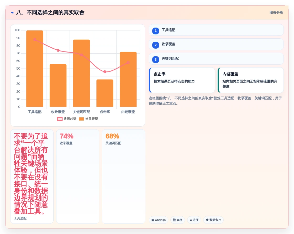Open the 内链覆盖 info card

click(251, 80)
